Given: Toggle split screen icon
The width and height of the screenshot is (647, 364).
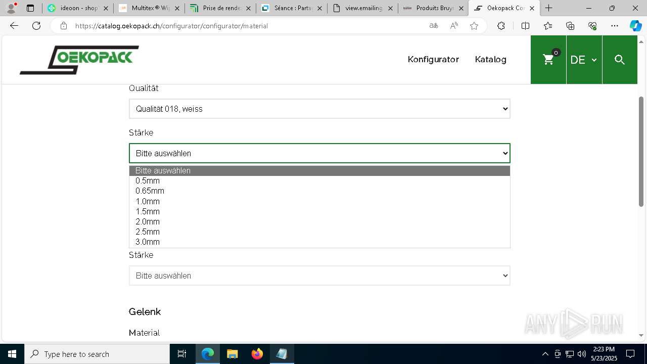Looking at the screenshot, I should point(525,26).
